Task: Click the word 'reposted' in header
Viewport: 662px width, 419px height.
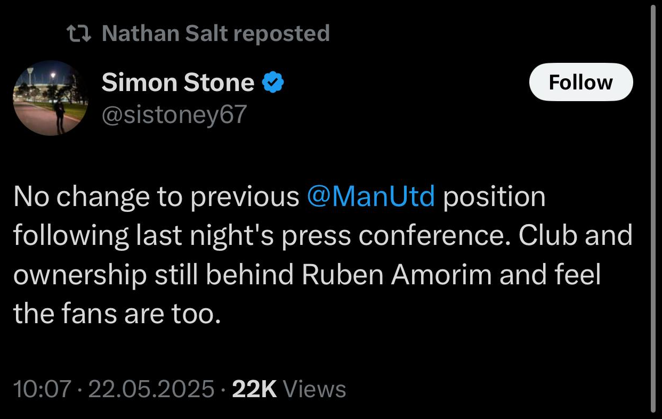Action: tap(282, 34)
